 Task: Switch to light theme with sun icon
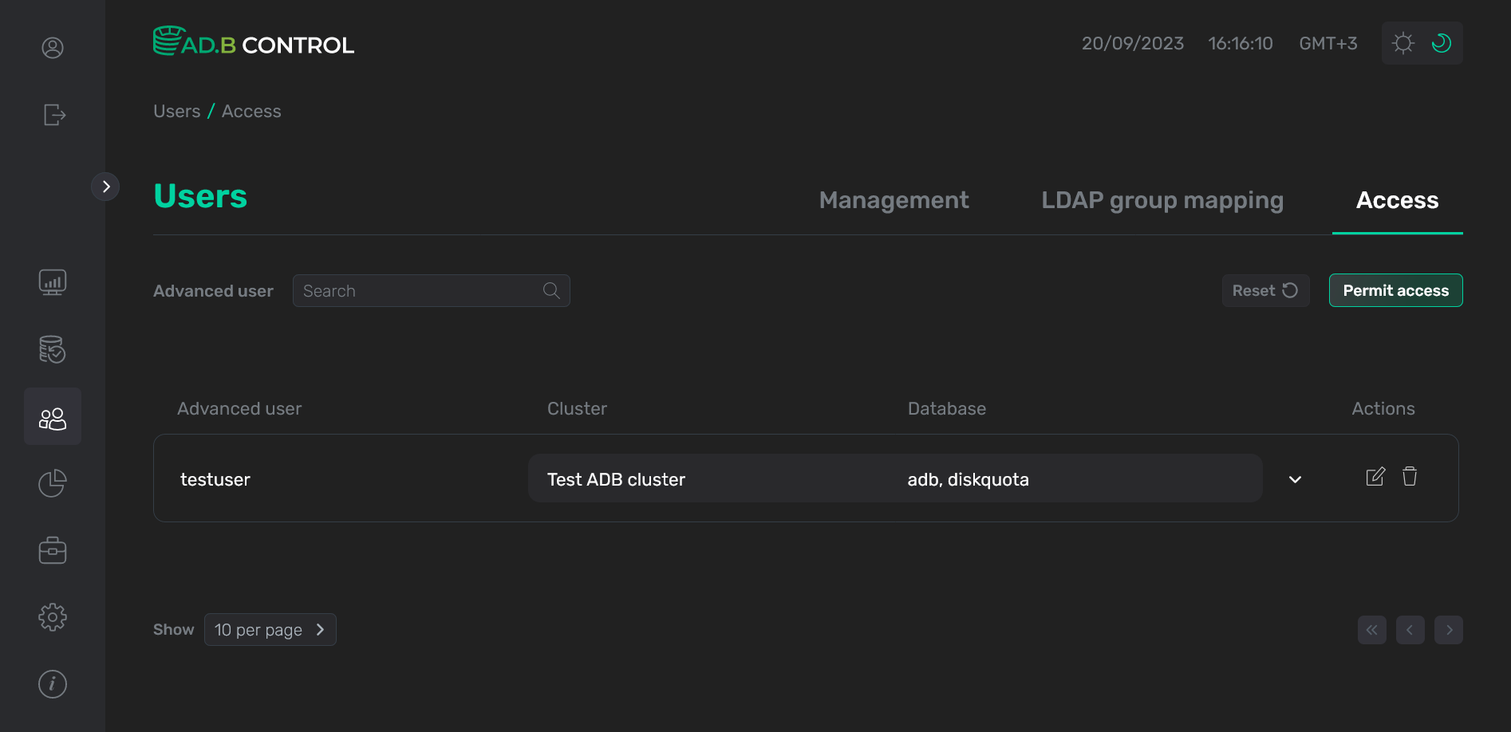(x=1403, y=43)
